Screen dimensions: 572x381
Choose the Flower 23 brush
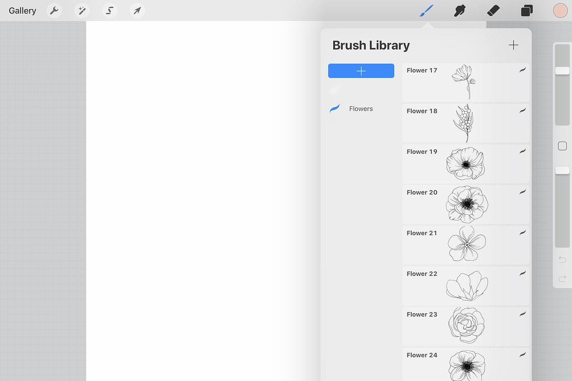(466, 326)
